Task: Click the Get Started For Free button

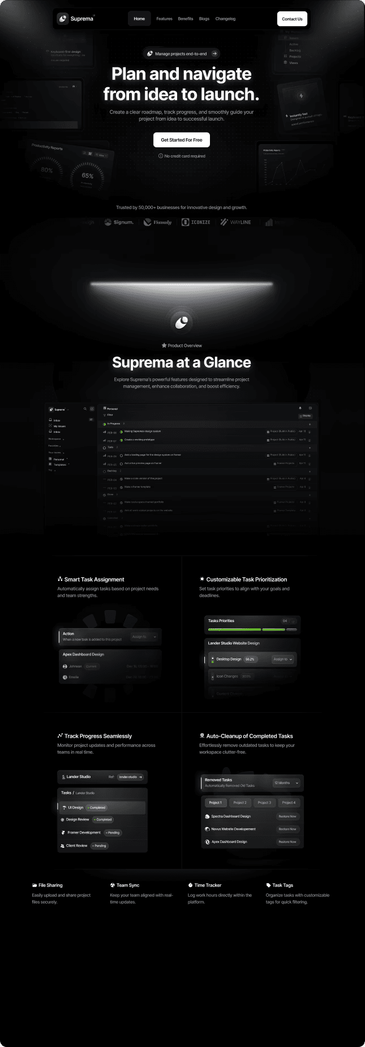Action: coord(182,140)
